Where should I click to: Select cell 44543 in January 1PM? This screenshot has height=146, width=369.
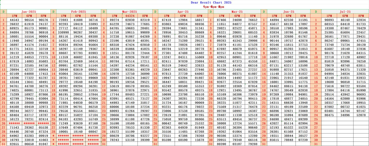pos(14,20)
